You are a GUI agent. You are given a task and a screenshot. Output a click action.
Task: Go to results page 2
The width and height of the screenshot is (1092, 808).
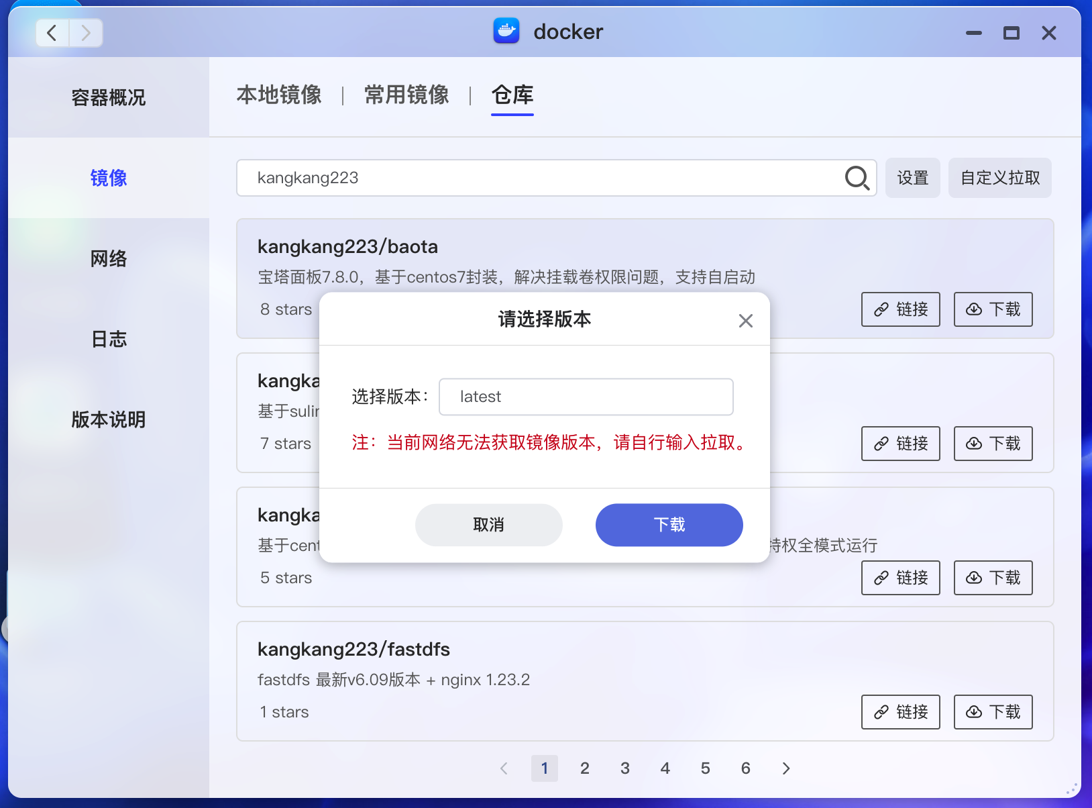(x=585, y=768)
